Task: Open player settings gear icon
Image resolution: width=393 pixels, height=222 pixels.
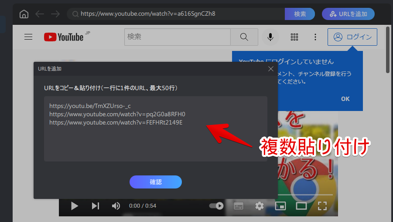Action: [260, 206]
